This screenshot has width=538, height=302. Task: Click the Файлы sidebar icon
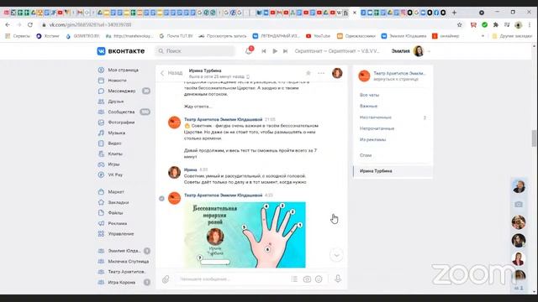(x=101, y=212)
